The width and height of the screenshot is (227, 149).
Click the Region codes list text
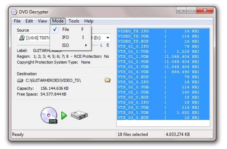pyautogui.click(x=51, y=57)
